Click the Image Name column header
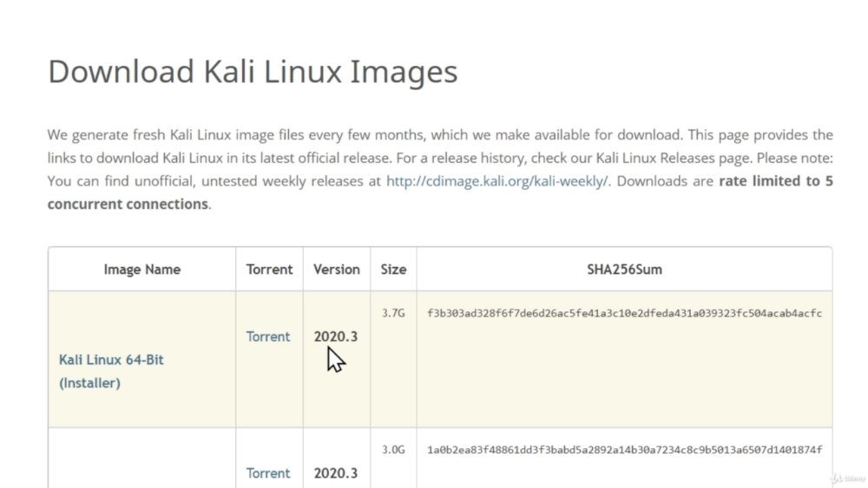The image size is (868, 488). click(142, 270)
